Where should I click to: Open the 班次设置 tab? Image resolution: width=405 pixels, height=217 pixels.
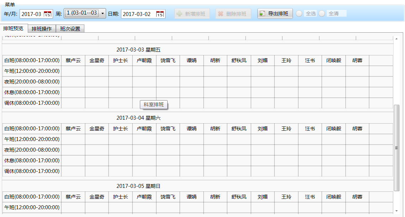coord(70,29)
